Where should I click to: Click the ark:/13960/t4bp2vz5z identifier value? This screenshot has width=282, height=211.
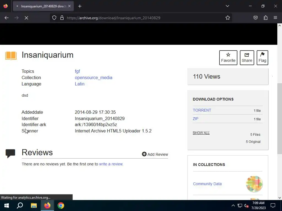96,124
